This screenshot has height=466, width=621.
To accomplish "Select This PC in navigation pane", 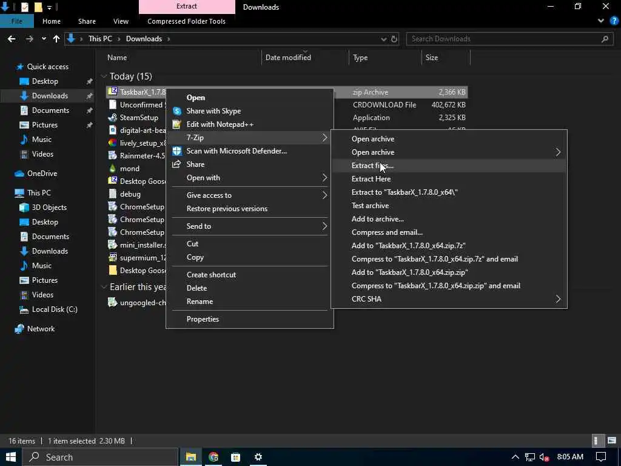I will coord(39,194).
